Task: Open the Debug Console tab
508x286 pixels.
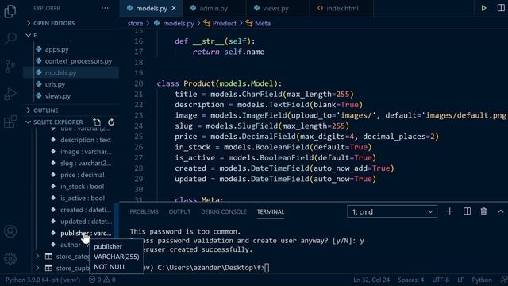Action: [x=224, y=212]
